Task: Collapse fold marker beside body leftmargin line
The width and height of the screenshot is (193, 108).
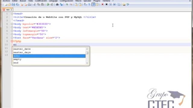Action: pyautogui.click(x=12, y=31)
